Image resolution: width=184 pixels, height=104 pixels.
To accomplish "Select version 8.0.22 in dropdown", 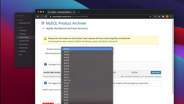I will 87,49.
